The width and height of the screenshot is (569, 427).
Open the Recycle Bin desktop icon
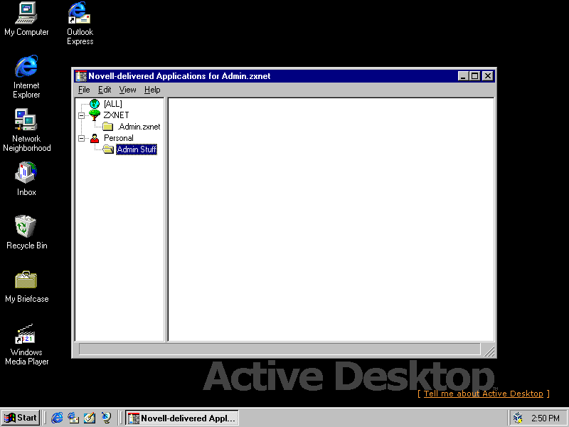tap(26, 228)
